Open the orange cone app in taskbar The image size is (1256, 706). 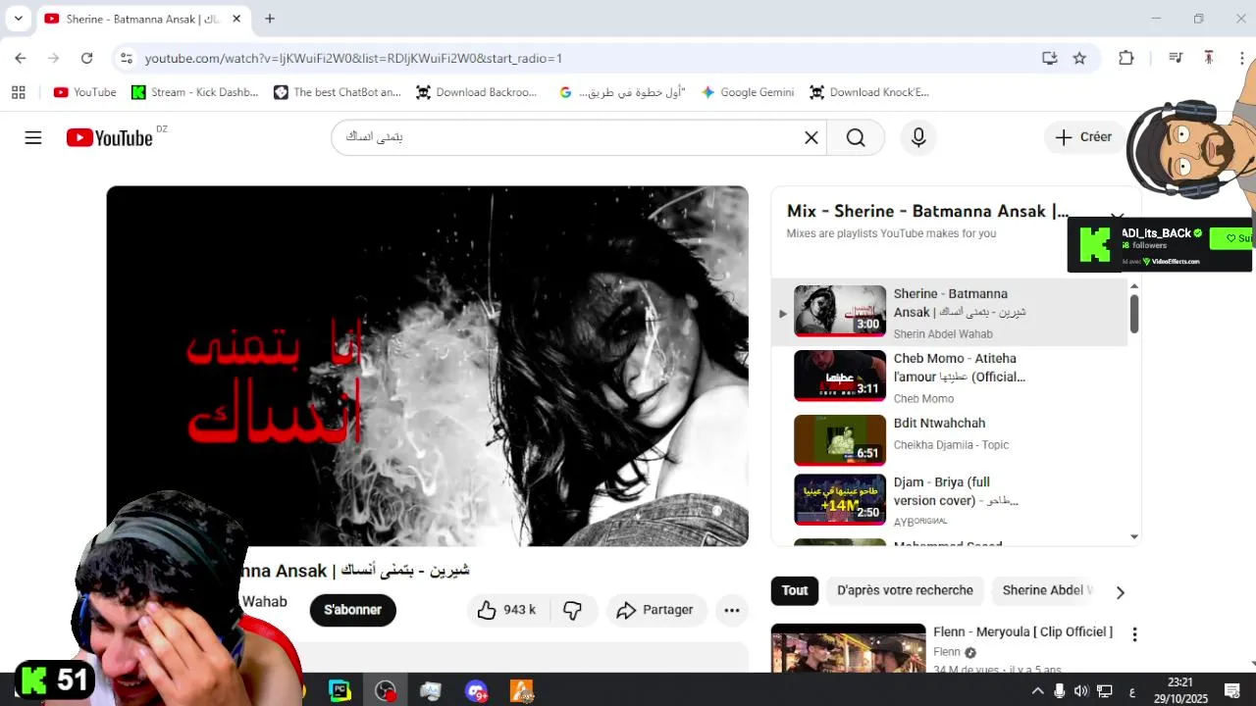(522, 691)
